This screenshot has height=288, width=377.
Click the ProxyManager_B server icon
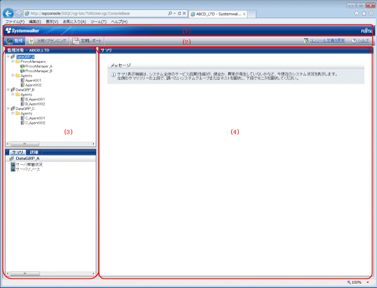click(23, 71)
